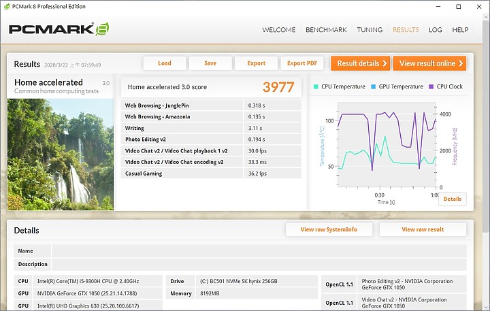Click Export PDF button
490x311 pixels.
tap(302, 63)
